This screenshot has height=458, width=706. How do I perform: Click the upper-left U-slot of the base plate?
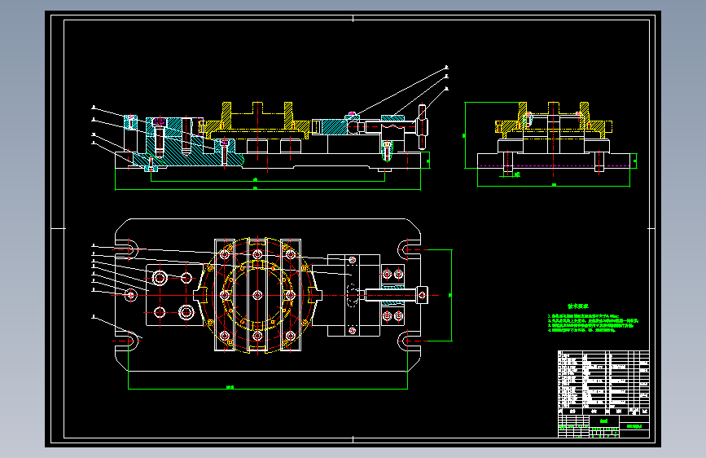click(x=127, y=249)
